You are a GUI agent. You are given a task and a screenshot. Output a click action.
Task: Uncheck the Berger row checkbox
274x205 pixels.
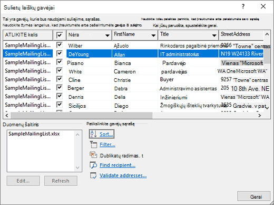click(x=60, y=87)
